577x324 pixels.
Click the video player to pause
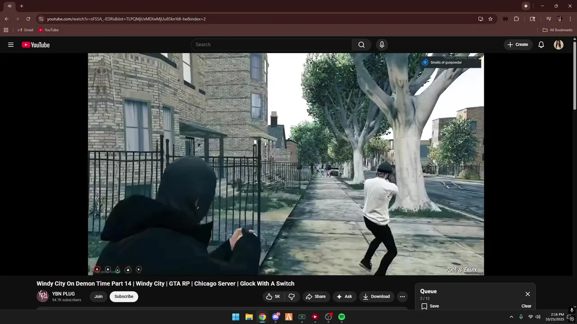tap(286, 164)
